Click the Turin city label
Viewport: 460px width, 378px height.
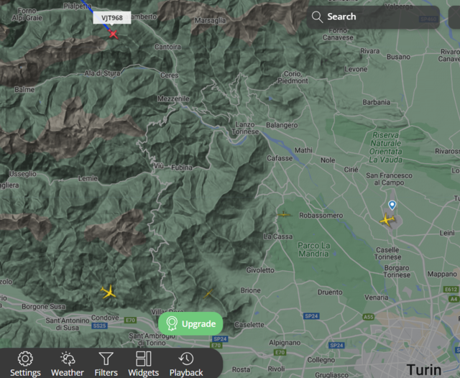click(x=424, y=370)
